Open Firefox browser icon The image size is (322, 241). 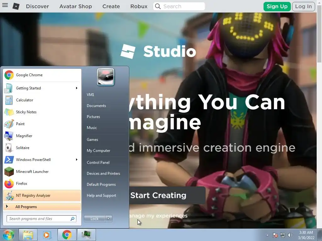tap(9, 183)
